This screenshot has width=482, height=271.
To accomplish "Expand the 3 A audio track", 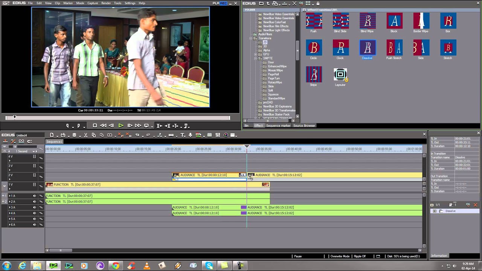I will [10, 207].
